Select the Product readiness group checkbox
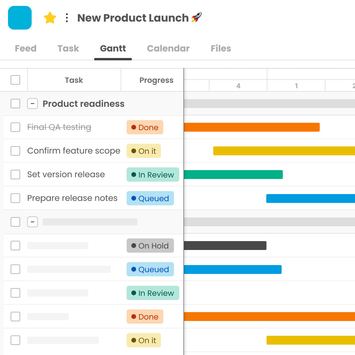This screenshot has height=355, width=355. 15,104
